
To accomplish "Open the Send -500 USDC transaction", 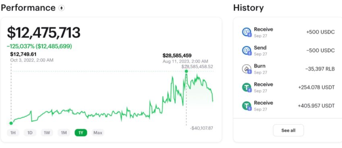I will pos(288,51).
